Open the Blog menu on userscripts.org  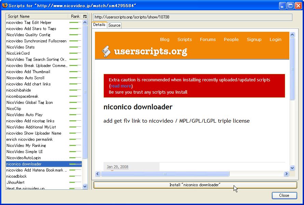pyautogui.click(x=165, y=39)
